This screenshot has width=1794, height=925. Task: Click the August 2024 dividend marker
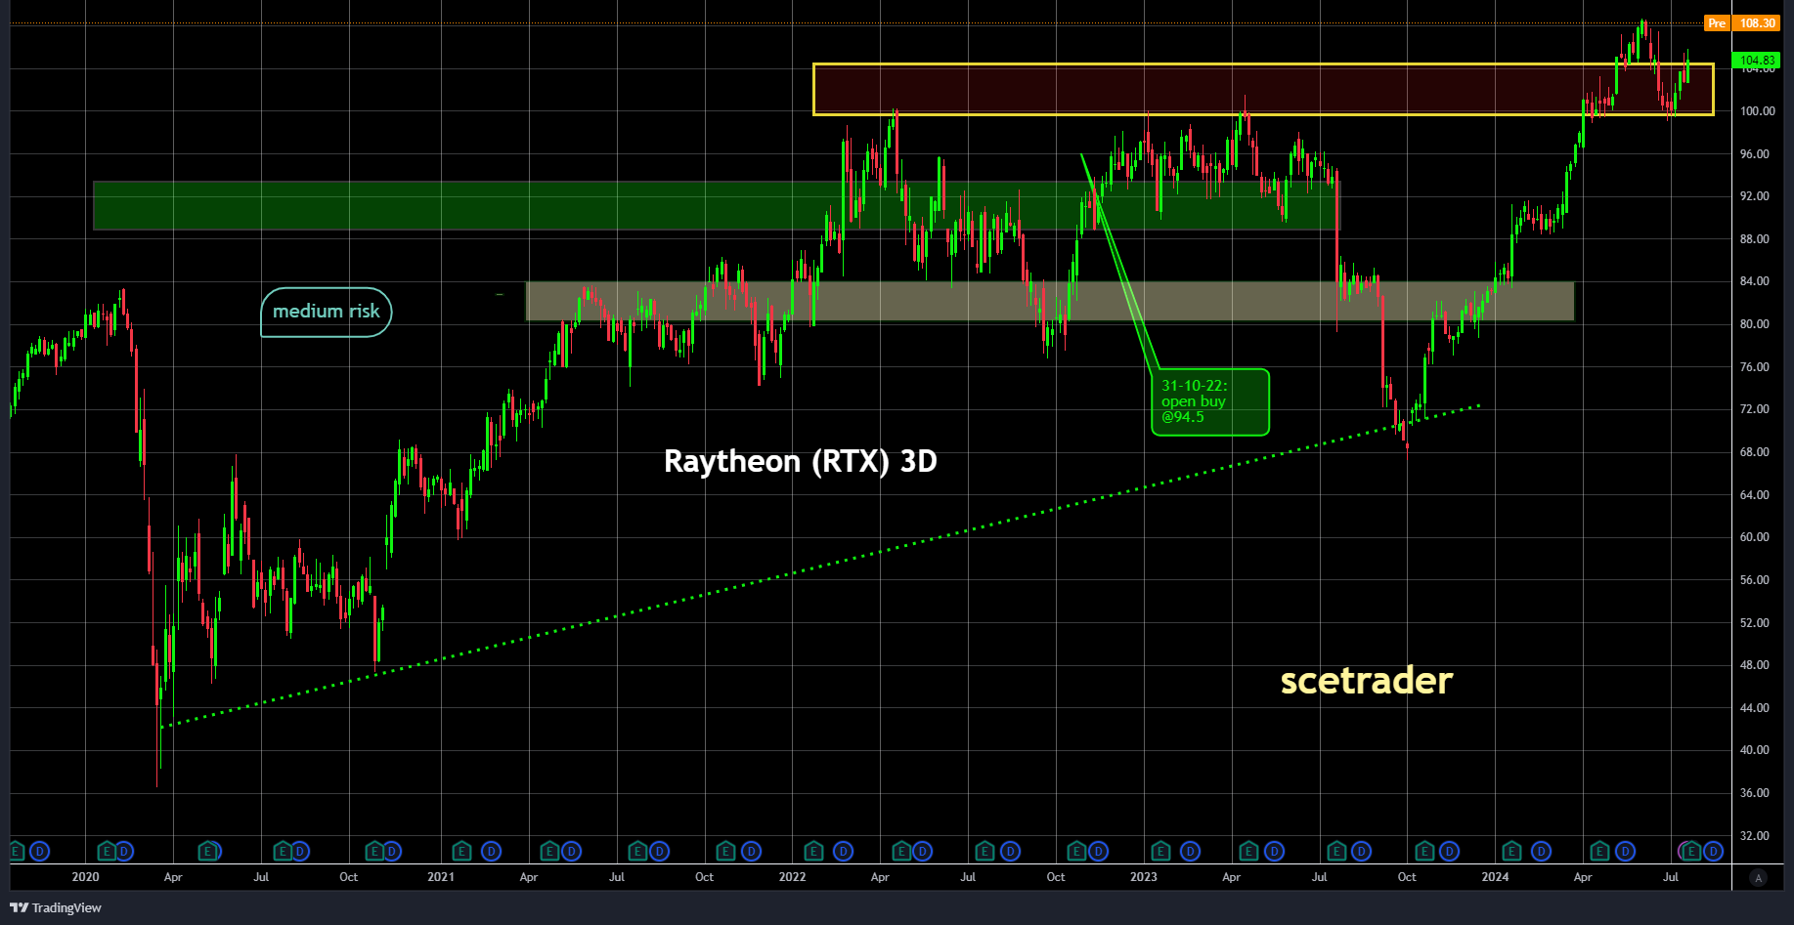1713,852
